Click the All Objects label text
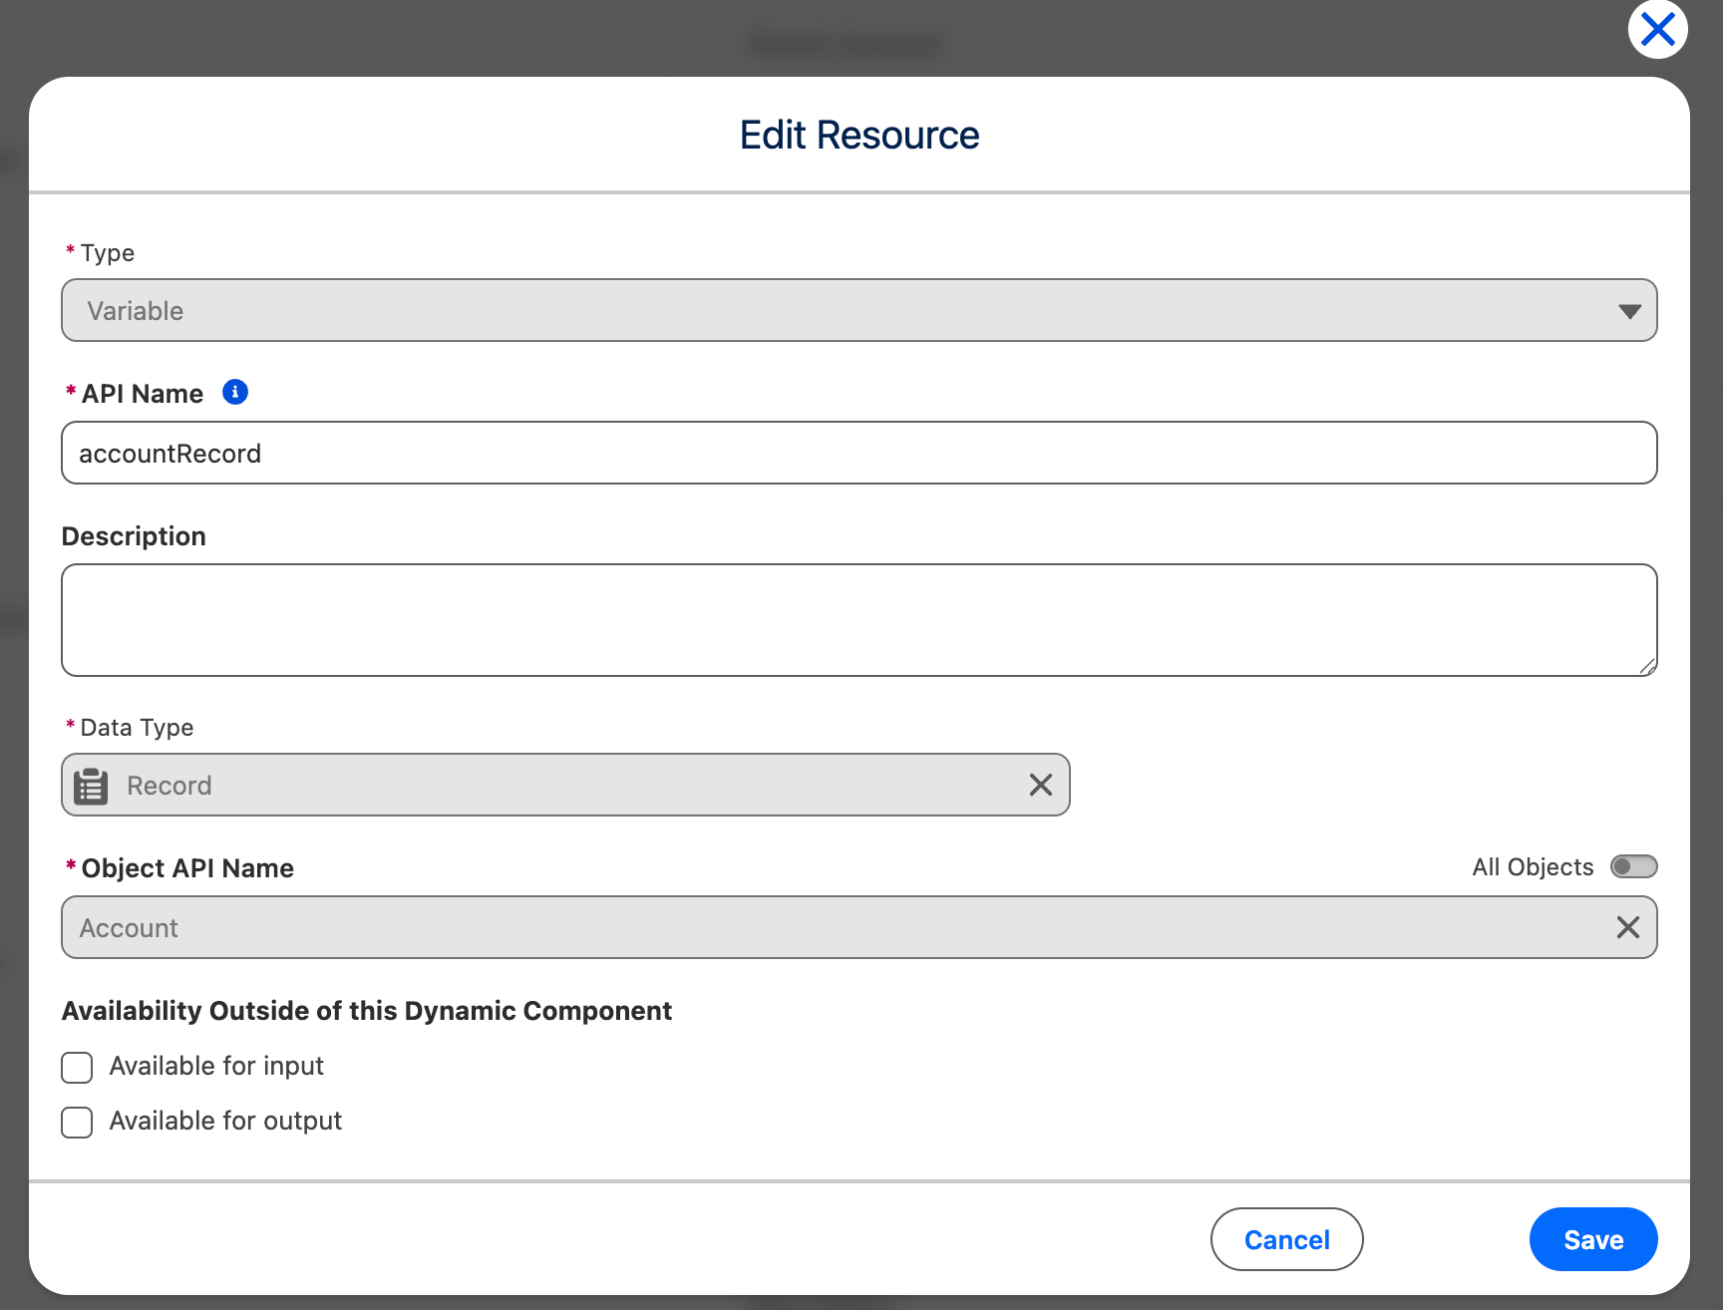This screenshot has width=1723, height=1310. tap(1533, 866)
